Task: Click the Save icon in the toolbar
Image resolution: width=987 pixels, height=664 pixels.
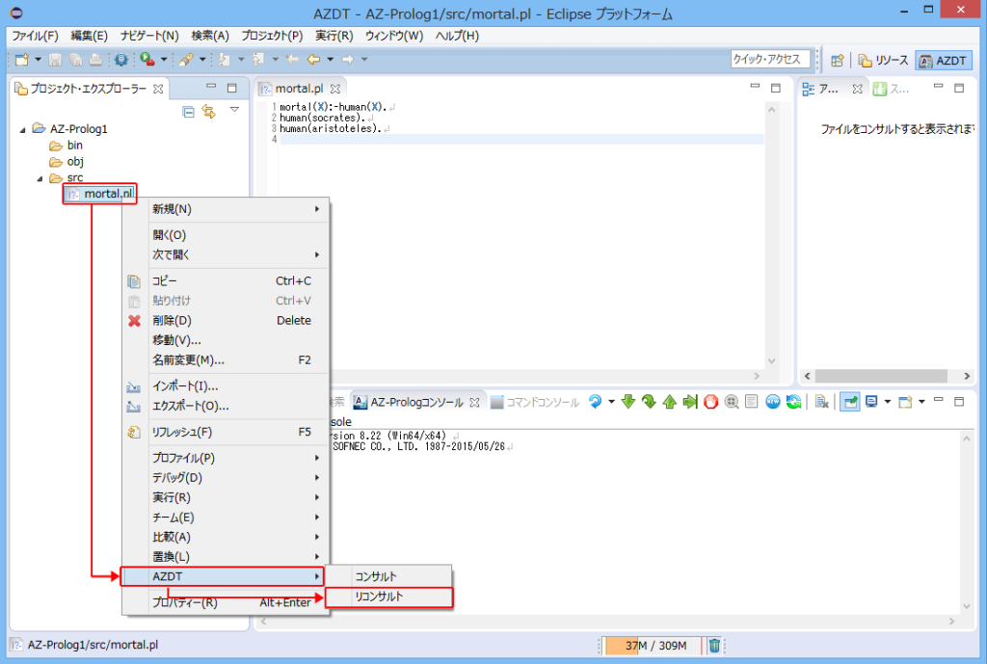Action: (55, 60)
